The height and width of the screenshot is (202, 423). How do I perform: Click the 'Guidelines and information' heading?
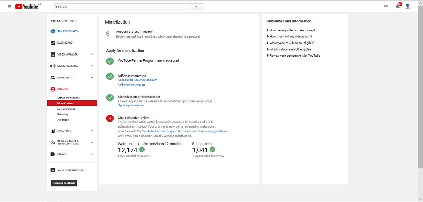289,21
